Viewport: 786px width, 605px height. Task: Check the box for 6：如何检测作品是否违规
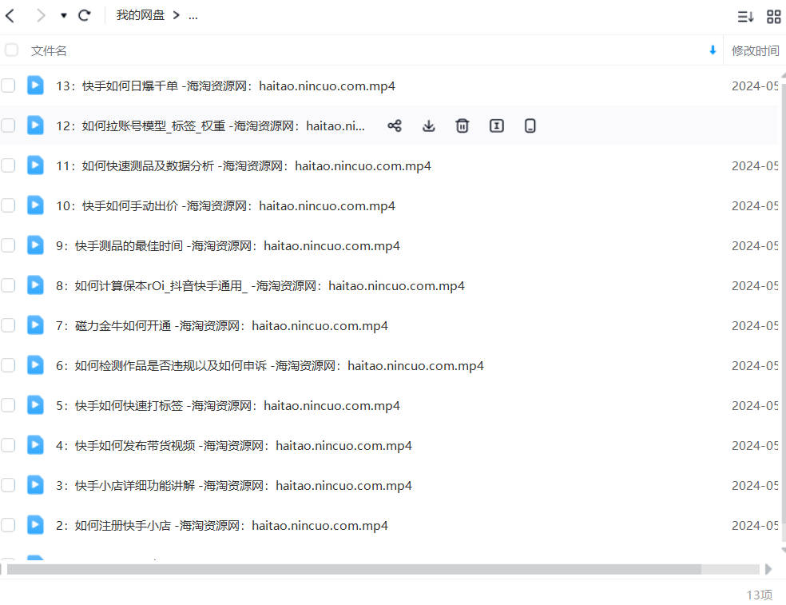pyautogui.click(x=8, y=365)
